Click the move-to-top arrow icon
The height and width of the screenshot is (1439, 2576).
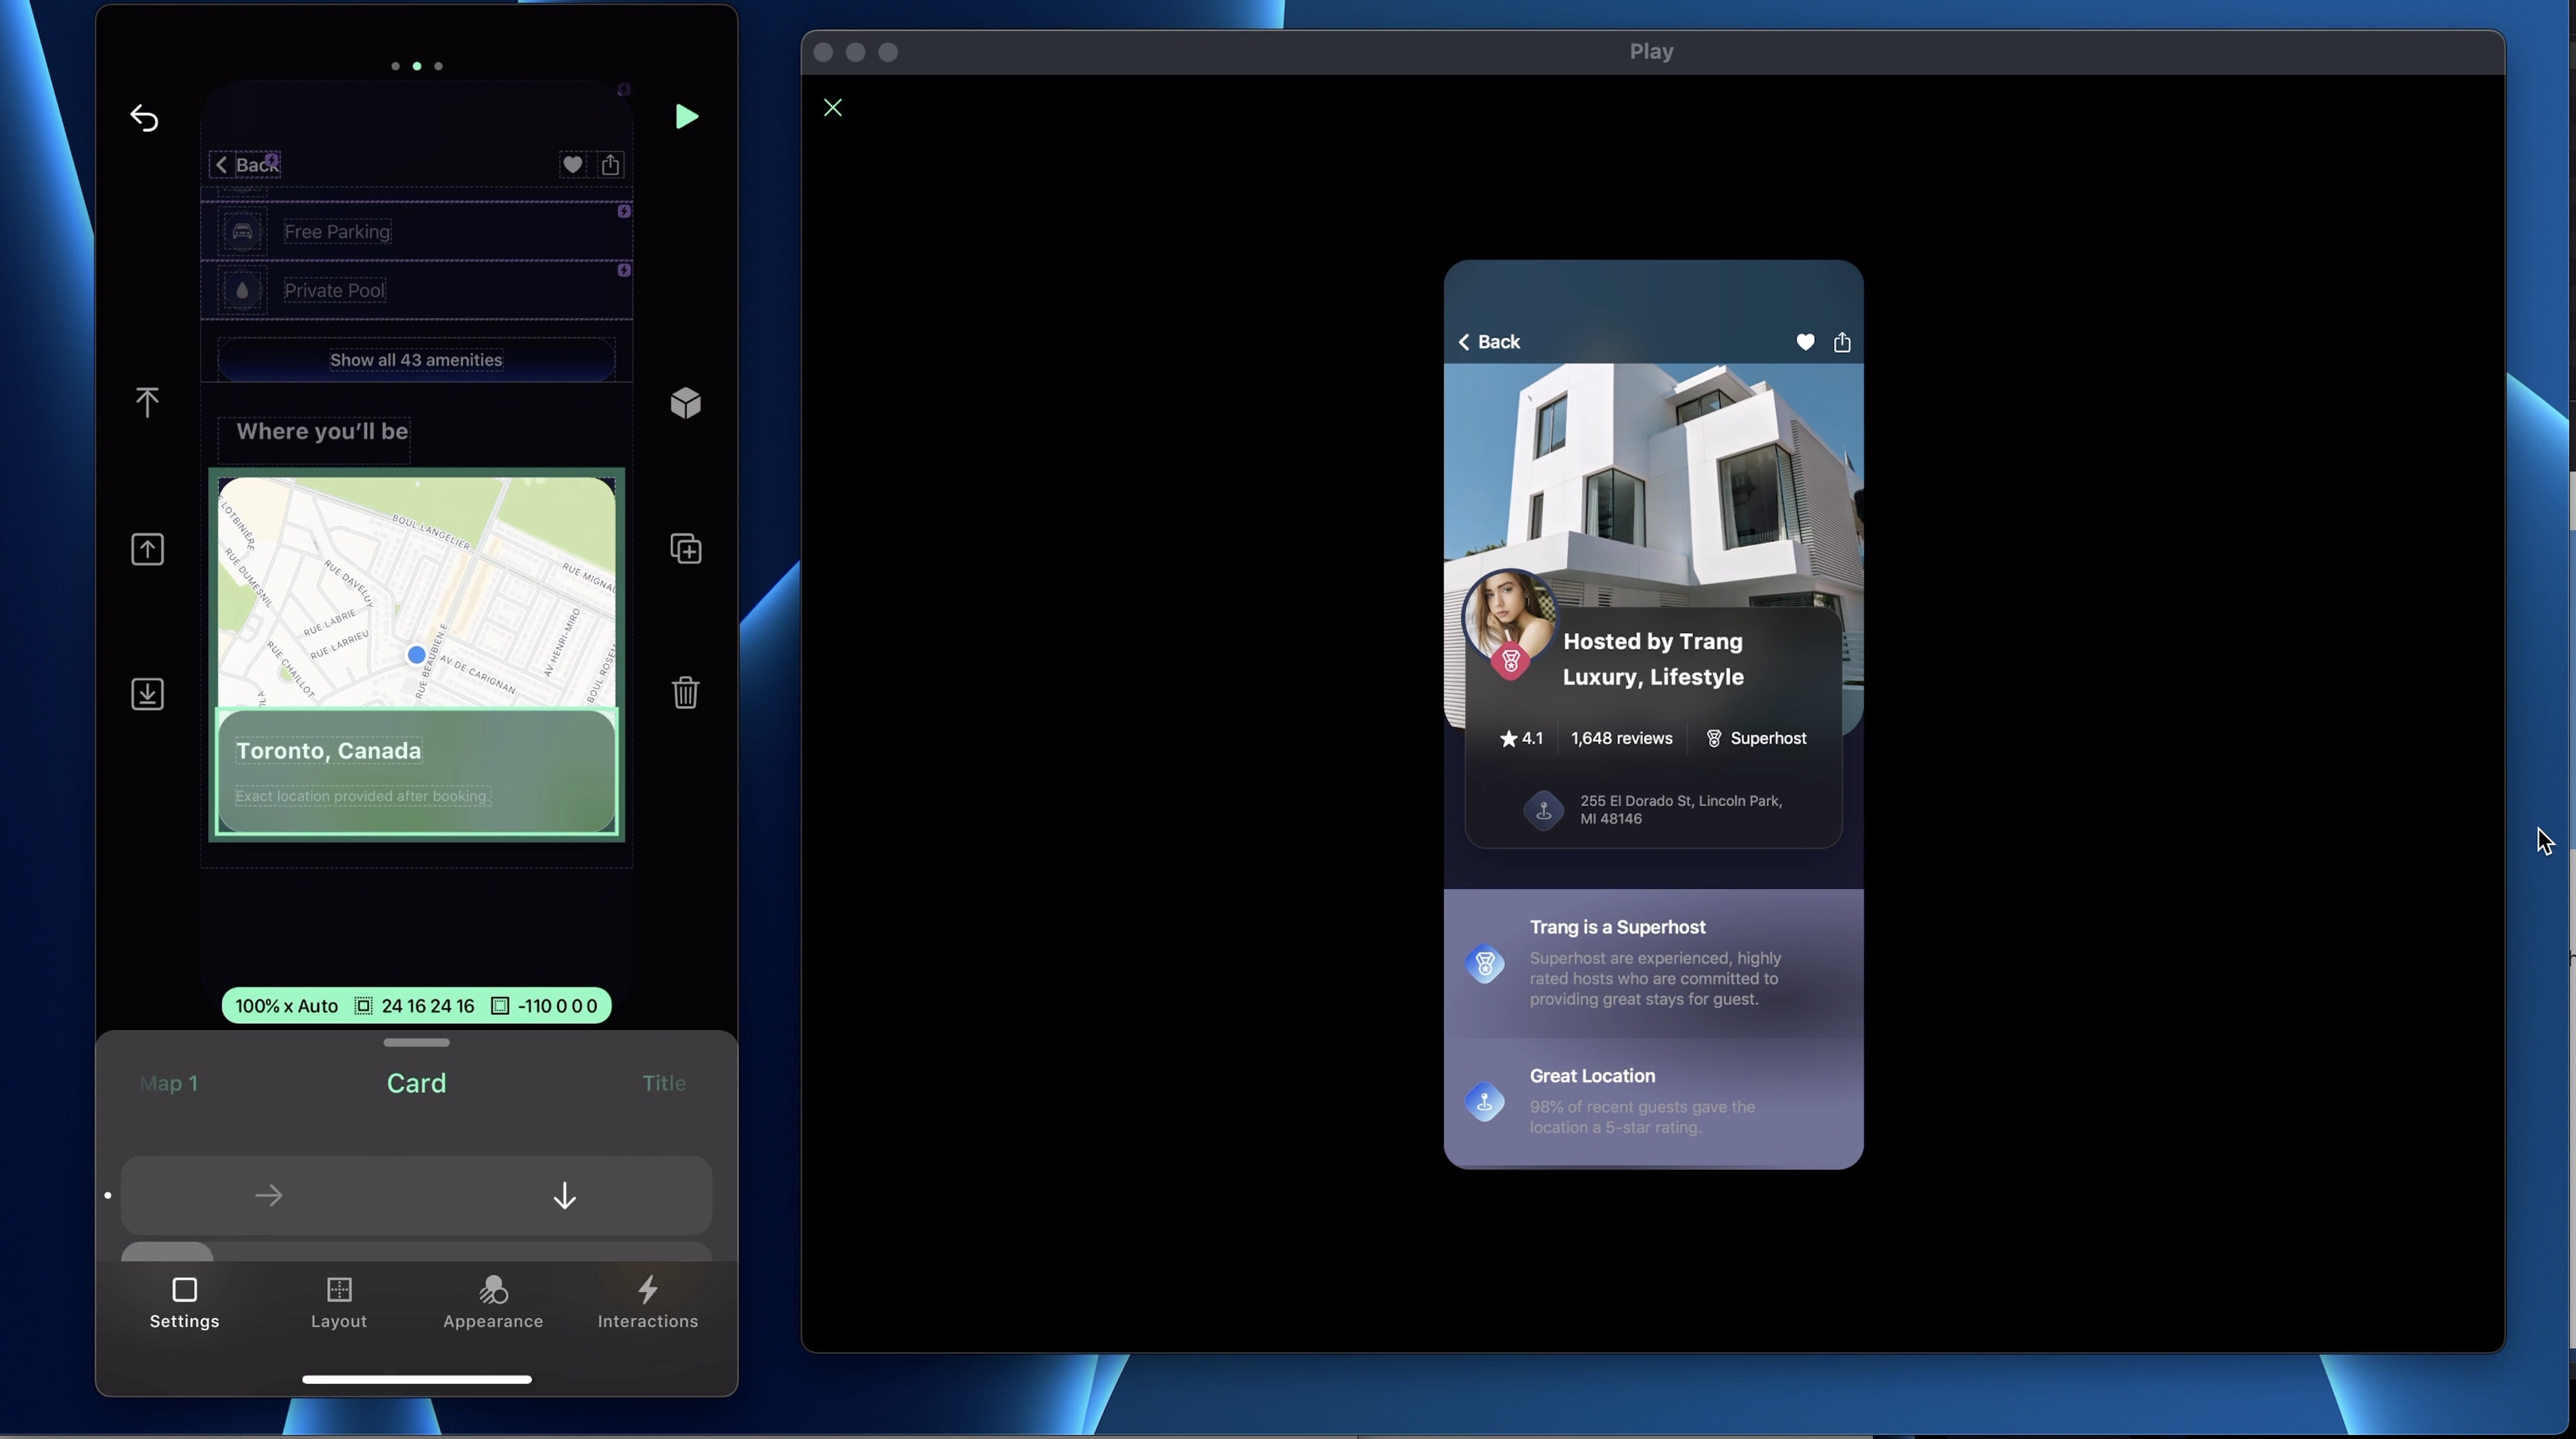point(147,403)
